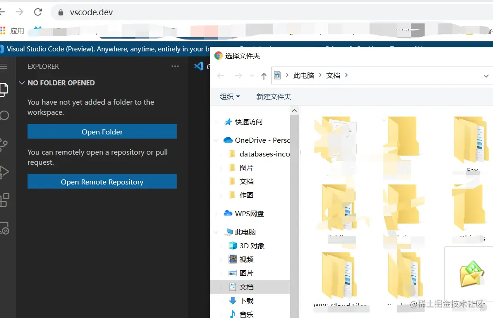Viewport: 493px width, 318px height.
Task: Click the 音乐 note icon
Action: click(233, 314)
